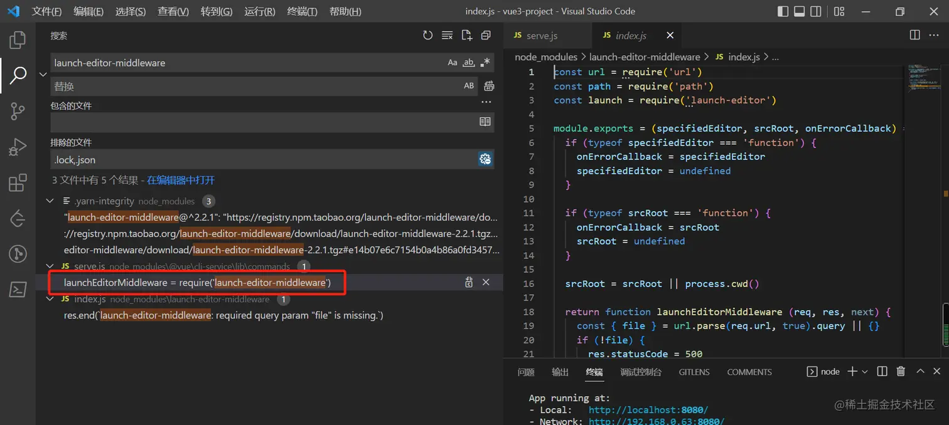Toggle search details ellipsis
This screenshot has width=949, height=425.
pos(486,102)
